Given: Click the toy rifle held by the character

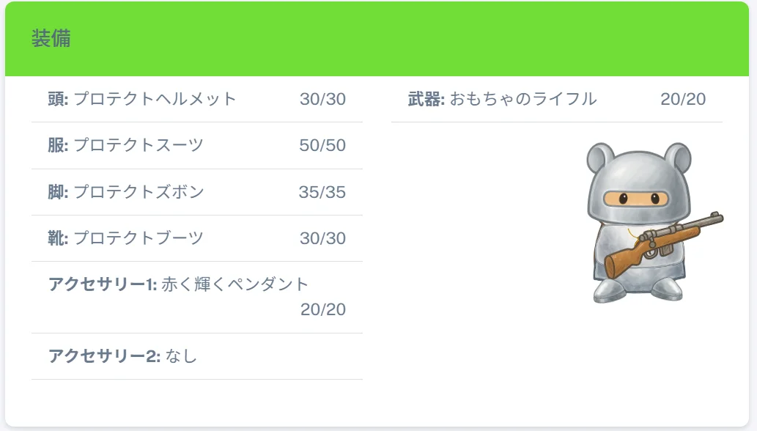Looking at the screenshot, I should [x=664, y=245].
